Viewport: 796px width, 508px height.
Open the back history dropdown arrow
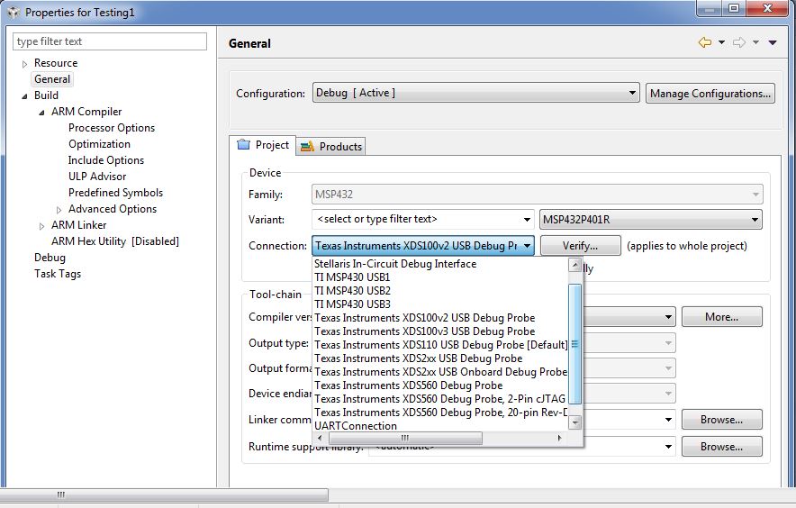click(721, 42)
